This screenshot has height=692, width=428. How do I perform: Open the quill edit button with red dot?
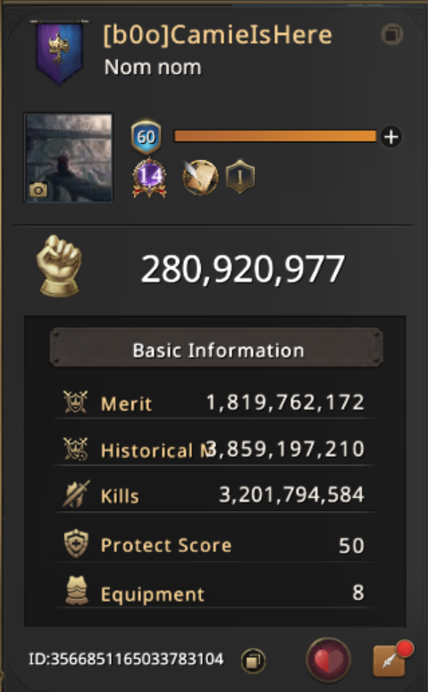[x=392, y=659]
